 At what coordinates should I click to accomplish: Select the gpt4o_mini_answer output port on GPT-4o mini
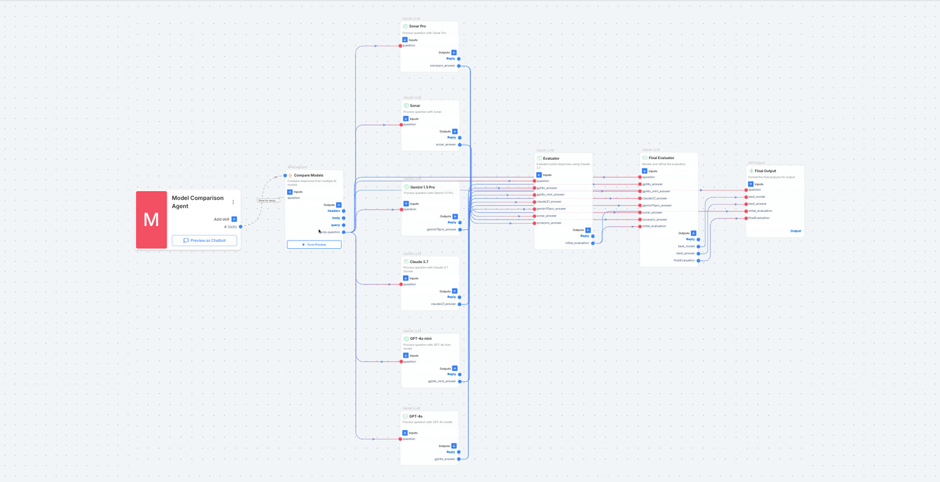click(460, 381)
